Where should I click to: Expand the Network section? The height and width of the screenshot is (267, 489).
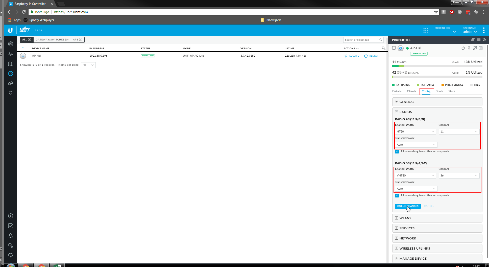(437, 238)
